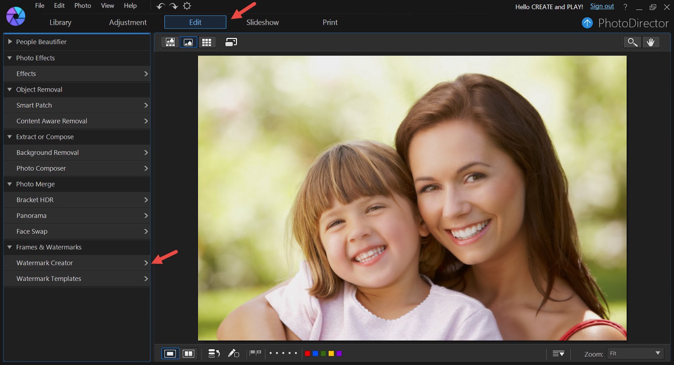This screenshot has height=365, width=674.
Task: Click the mother and daughter photo
Action: [412, 198]
